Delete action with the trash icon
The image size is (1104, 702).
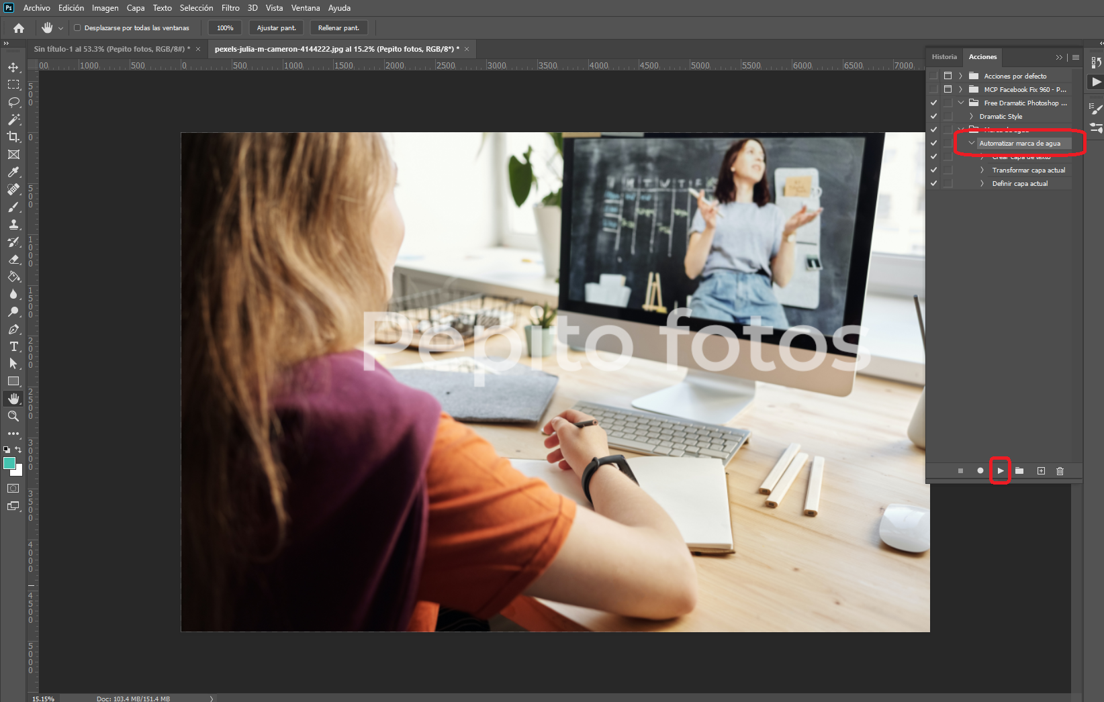pos(1060,471)
